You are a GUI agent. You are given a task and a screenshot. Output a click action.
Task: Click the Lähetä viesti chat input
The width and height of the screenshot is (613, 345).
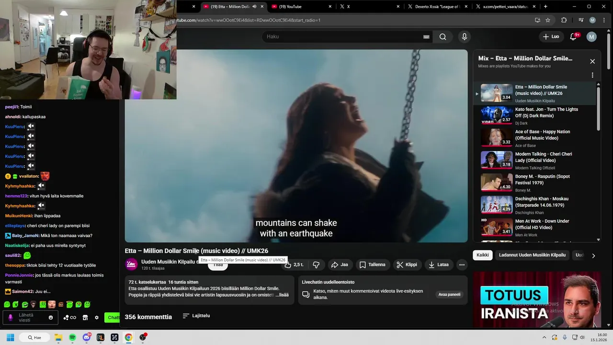click(31, 317)
